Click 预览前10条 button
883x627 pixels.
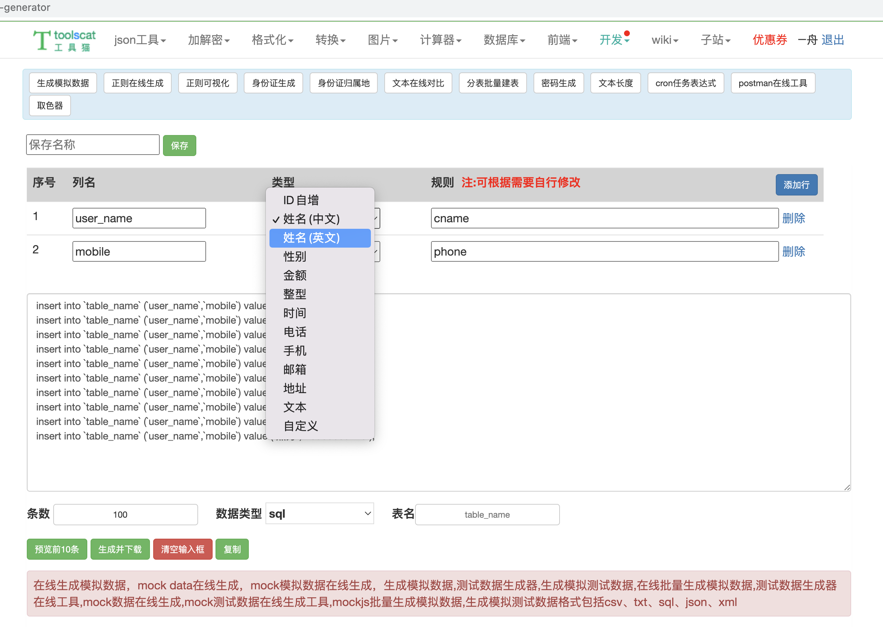[x=57, y=549]
